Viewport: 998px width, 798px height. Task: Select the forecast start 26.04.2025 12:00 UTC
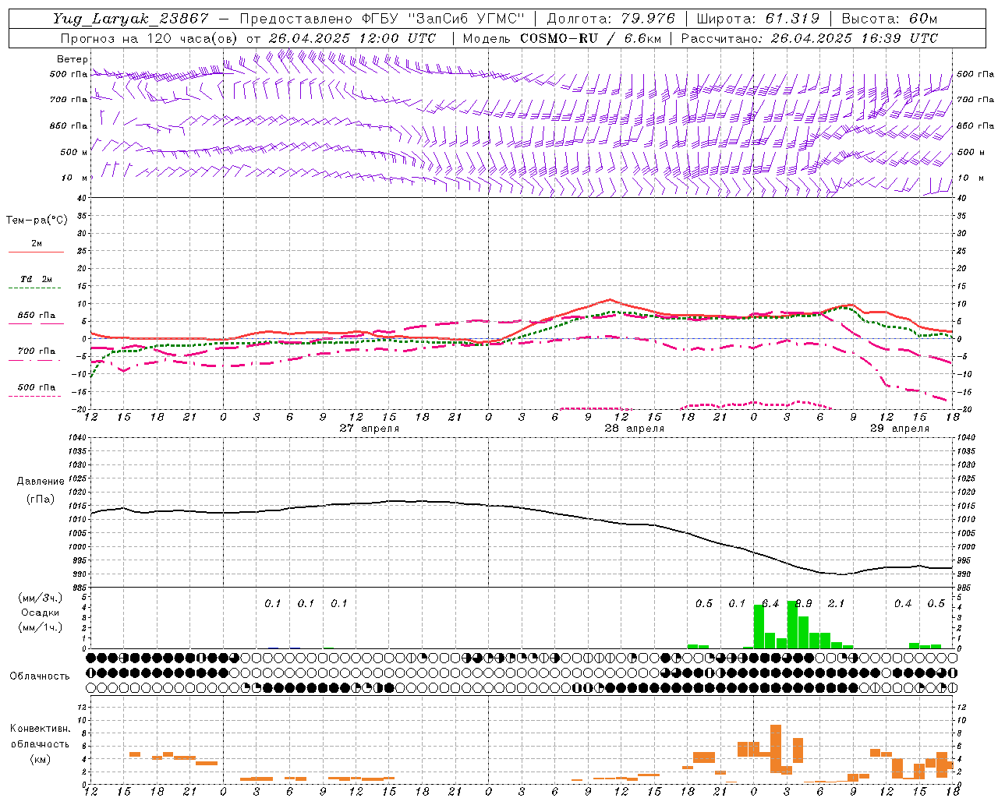pos(352,38)
